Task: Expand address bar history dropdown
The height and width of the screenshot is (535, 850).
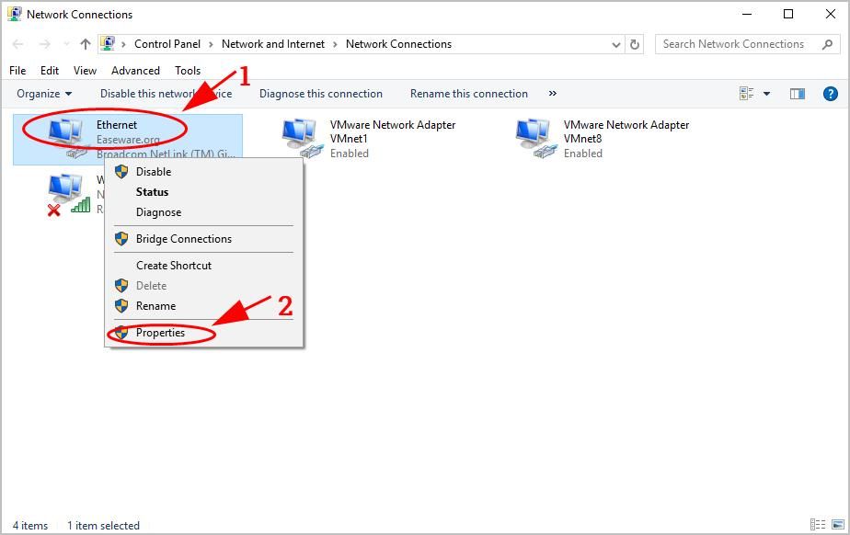Action: coord(616,44)
